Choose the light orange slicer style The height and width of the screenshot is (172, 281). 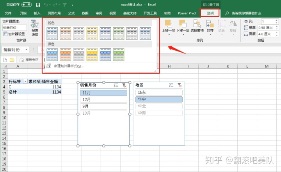click(x=66, y=34)
